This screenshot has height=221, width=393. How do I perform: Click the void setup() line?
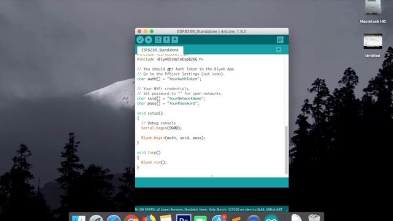click(150, 113)
